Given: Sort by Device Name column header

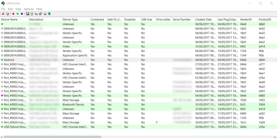Looking at the screenshot, I should click(11, 20).
